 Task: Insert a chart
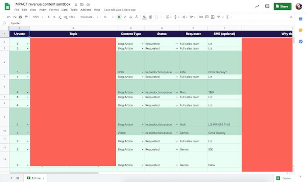213,17
